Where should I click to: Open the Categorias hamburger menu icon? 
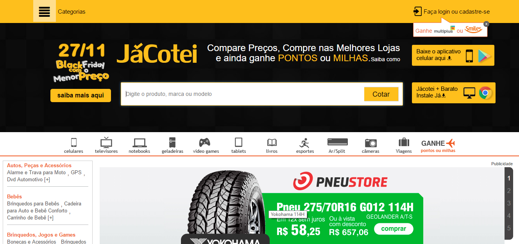click(x=45, y=11)
